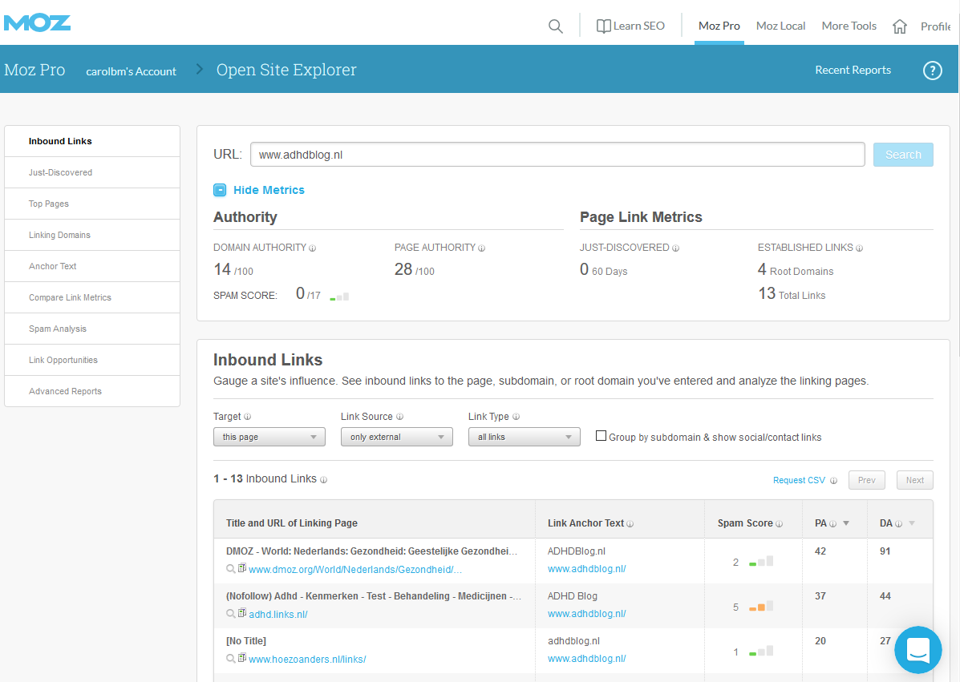This screenshot has width=960, height=682.
Task: Open the chat bubble widget
Action: point(918,650)
